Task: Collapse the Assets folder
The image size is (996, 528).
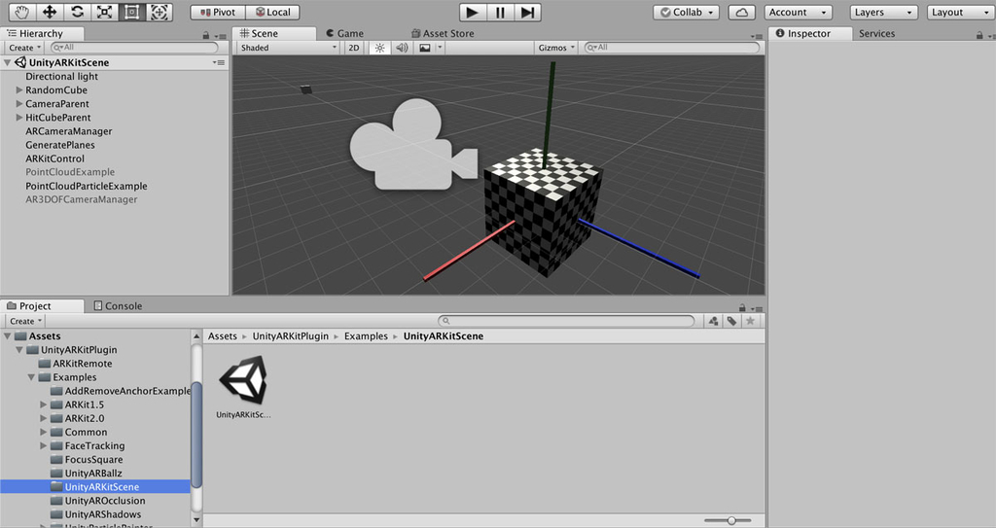Action: pos(8,336)
